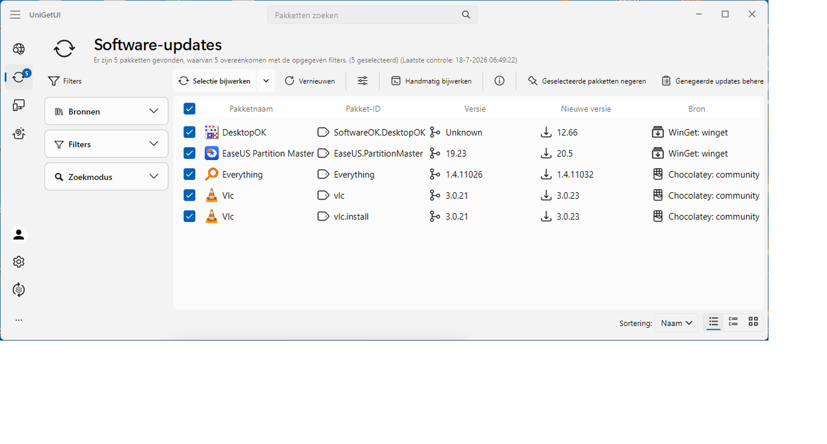The height and width of the screenshot is (444, 827).
Task: Open dropdown arrow beside Selectie bijwerken
Action: click(x=266, y=81)
